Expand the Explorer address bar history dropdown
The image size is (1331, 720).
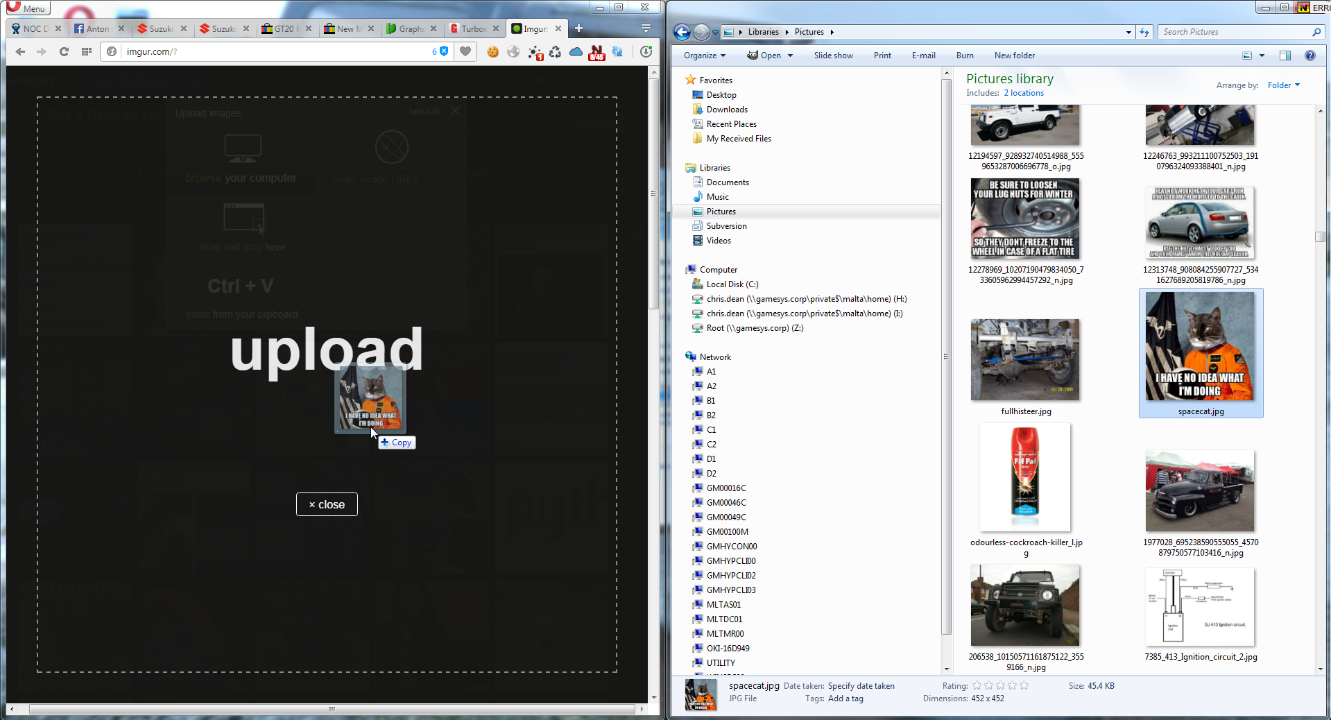[x=1128, y=32]
